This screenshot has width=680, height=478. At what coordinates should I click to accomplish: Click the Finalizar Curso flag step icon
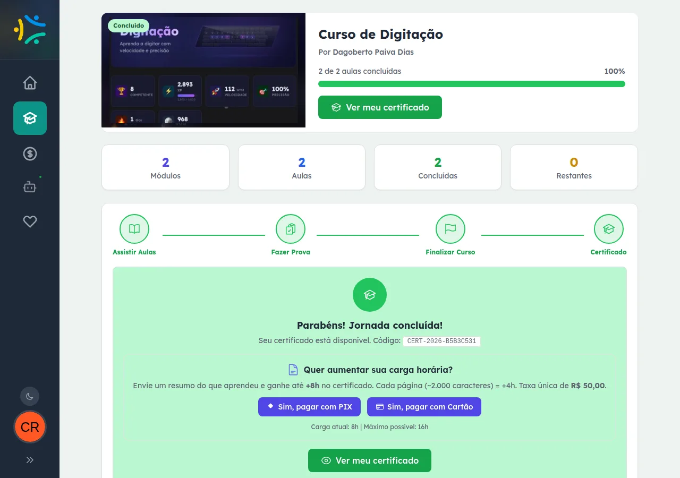[x=450, y=229]
